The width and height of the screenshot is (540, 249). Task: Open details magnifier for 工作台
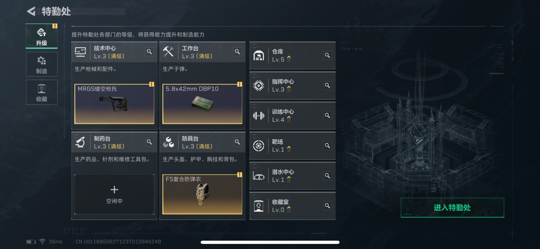pyautogui.click(x=237, y=52)
